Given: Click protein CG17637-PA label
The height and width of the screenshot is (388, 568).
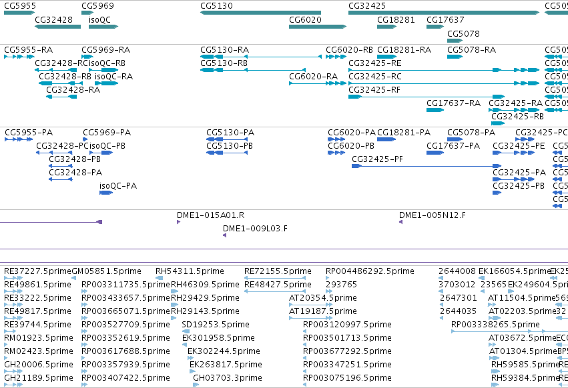Looking at the screenshot, I should pyautogui.click(x=453, y=146).
